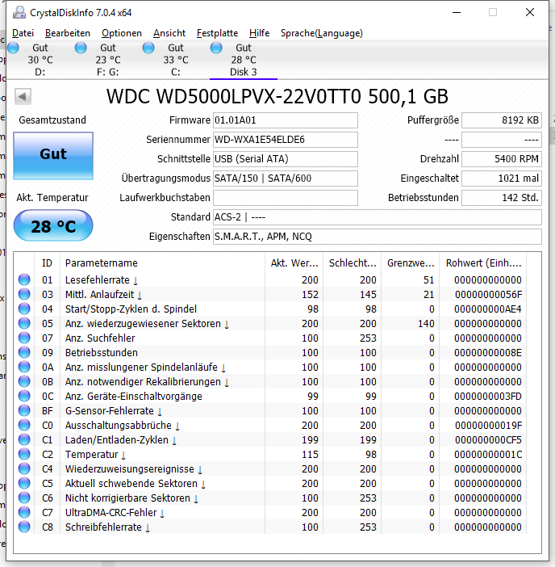Click the empty Laufwerkbuchstaben field
Viewport: 555px width, 567px height.
coord(286,198)
